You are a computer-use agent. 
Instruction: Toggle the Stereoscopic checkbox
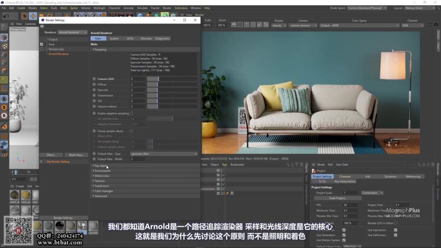pos(42,49)
